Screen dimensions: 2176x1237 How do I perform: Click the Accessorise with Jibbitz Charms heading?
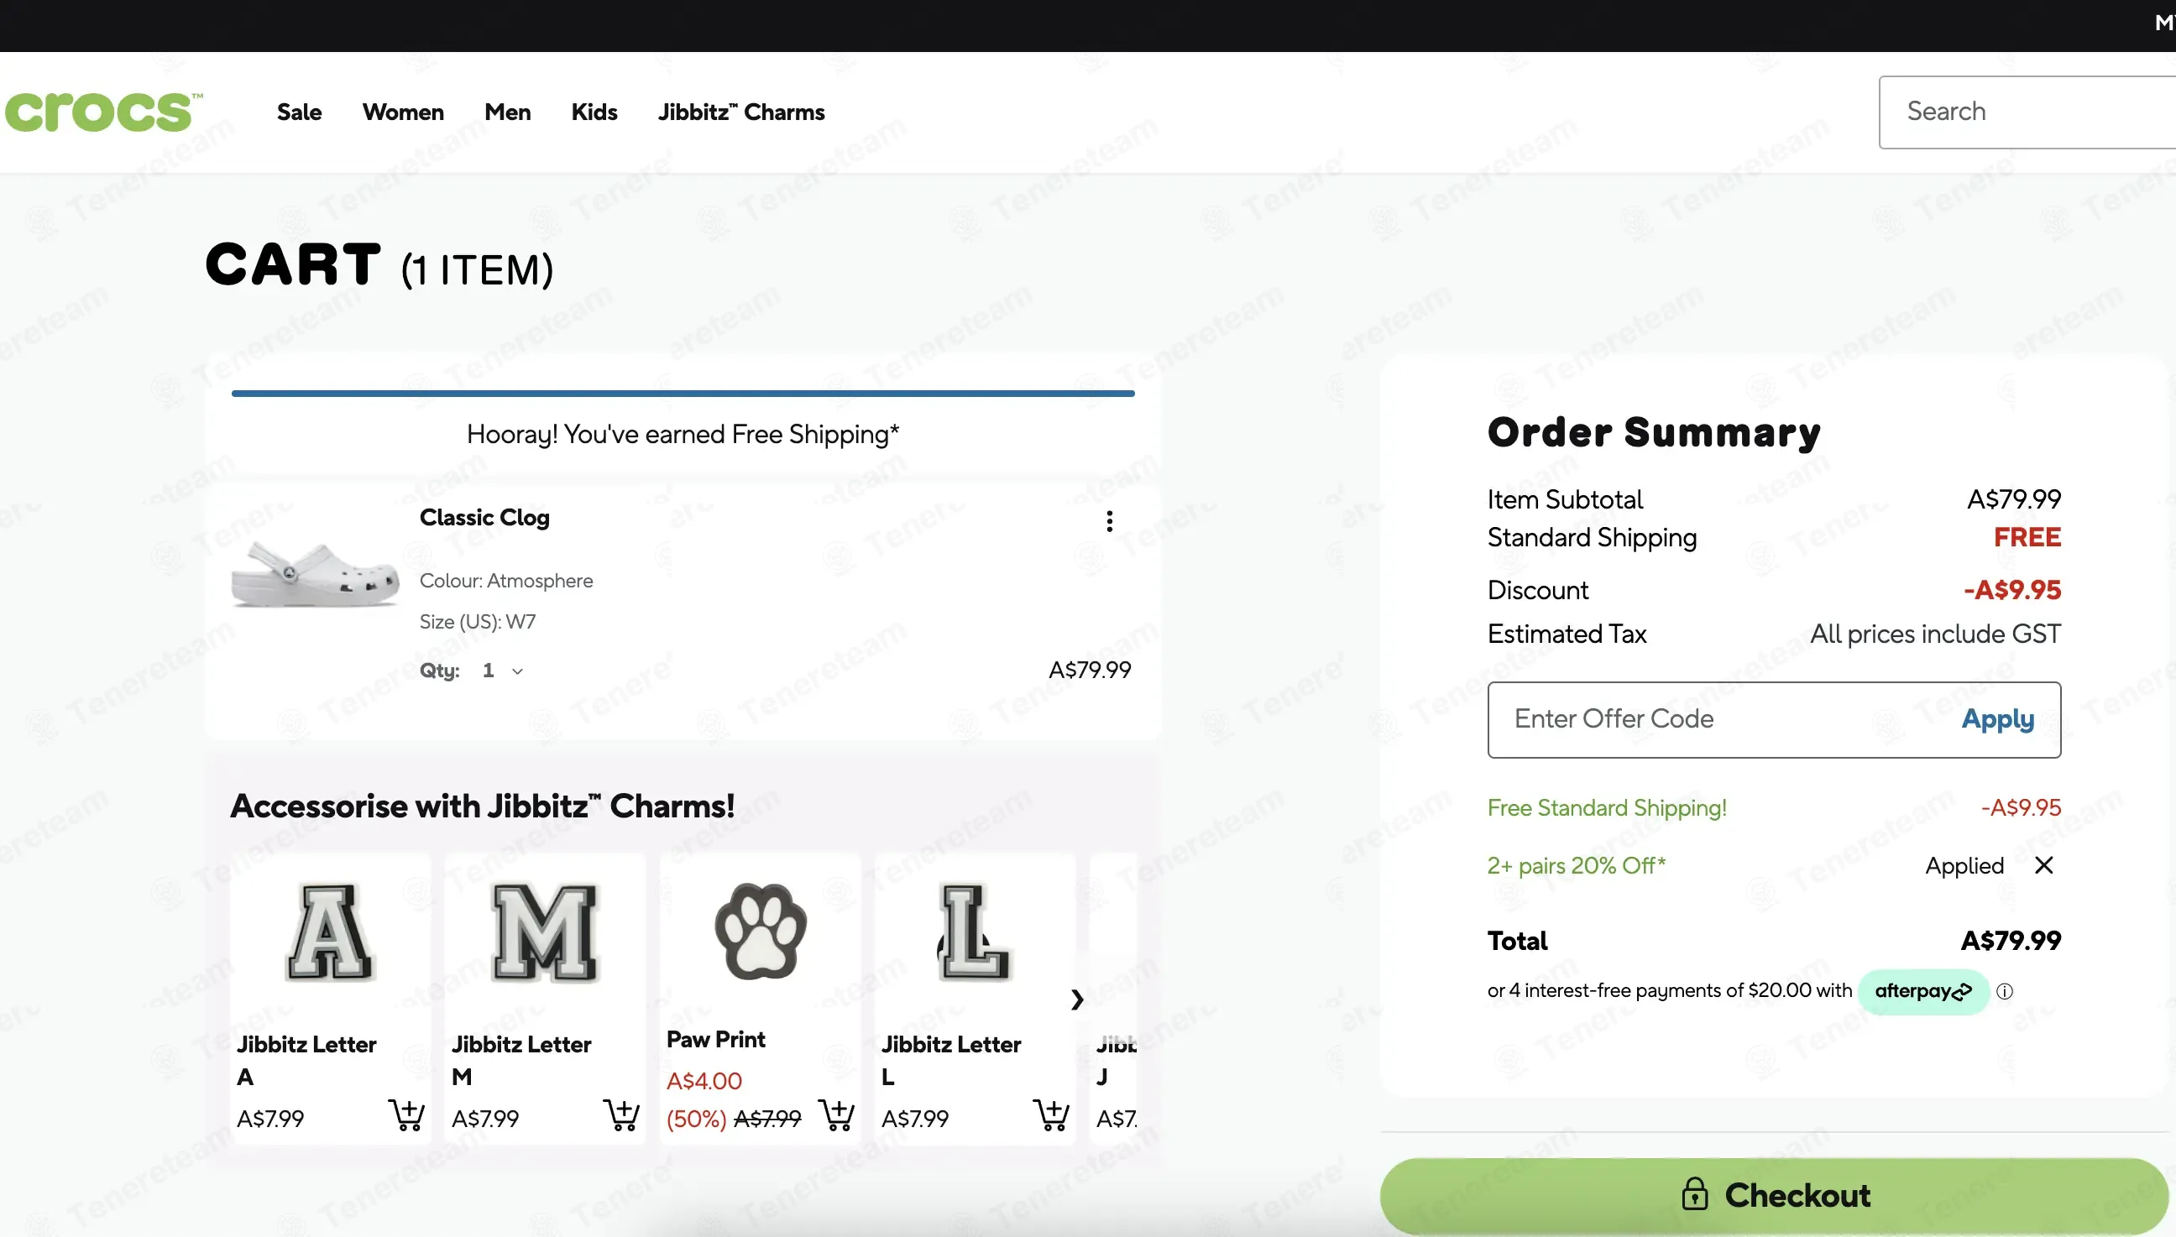click(482, 806)
